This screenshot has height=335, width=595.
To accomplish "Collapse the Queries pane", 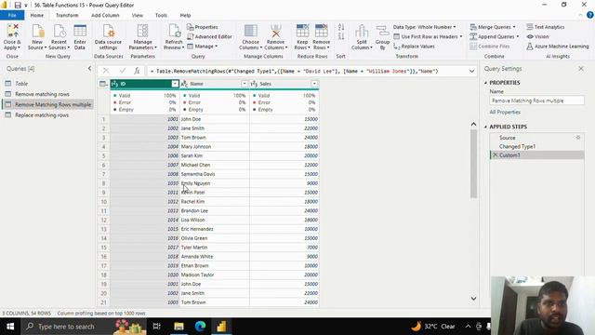I will [x=89, y=68].
